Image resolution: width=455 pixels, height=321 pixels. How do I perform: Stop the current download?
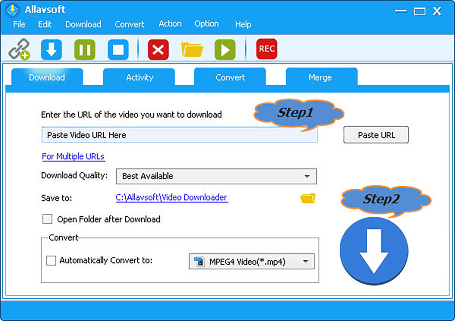tap(118, 49)
